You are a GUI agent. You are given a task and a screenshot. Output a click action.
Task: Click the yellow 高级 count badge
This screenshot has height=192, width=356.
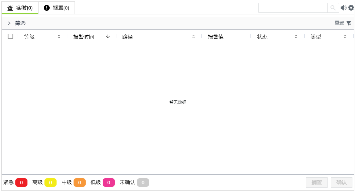[50, 183]
